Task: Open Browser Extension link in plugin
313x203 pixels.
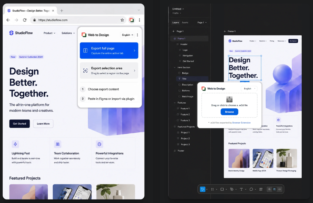Action: (x=241, y=123)
